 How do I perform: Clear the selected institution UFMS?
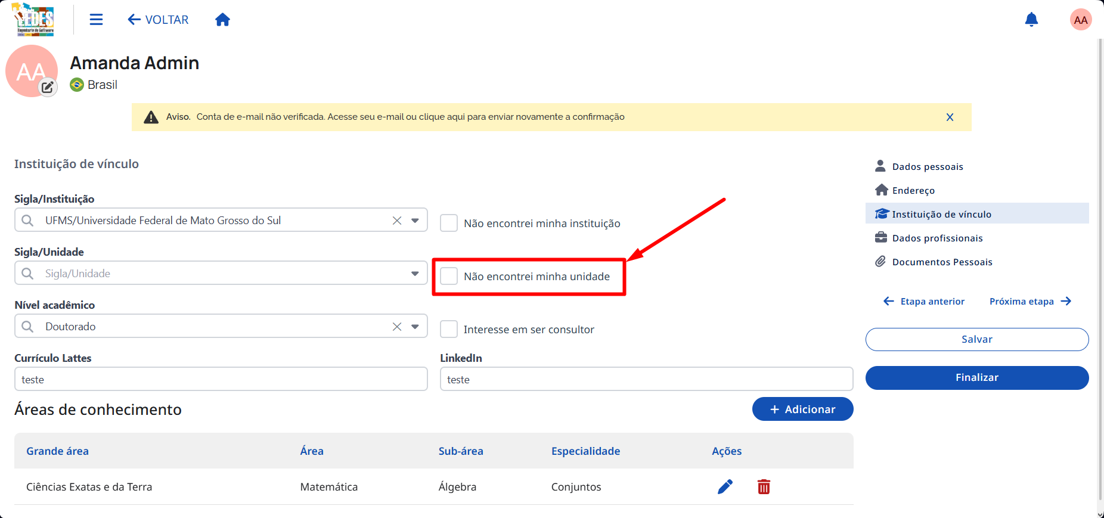click(397, 221)
